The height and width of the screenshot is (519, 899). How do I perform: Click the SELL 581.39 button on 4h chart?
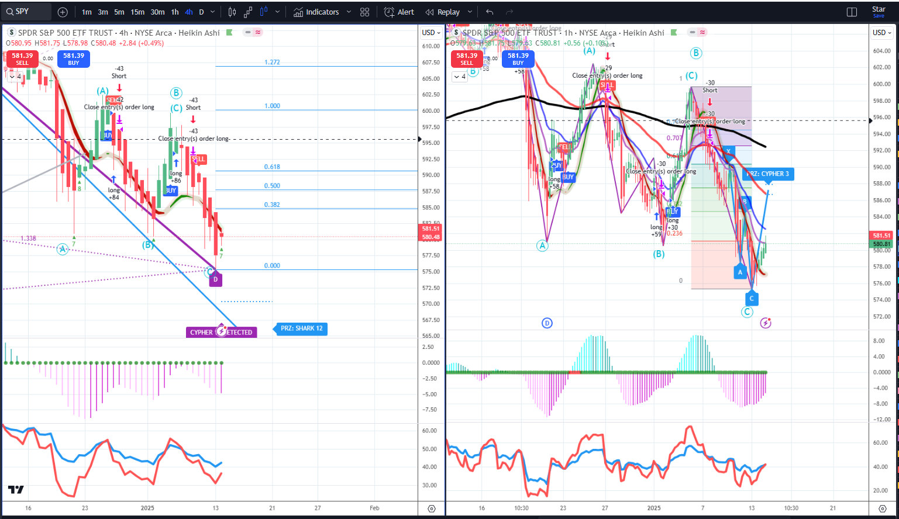coord(22,59)
